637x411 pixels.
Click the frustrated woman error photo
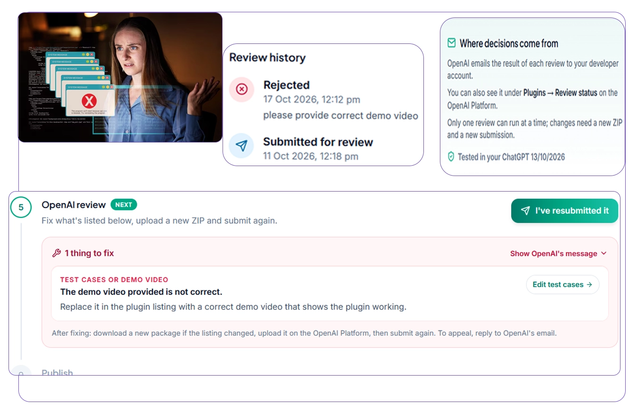point(120,77)
